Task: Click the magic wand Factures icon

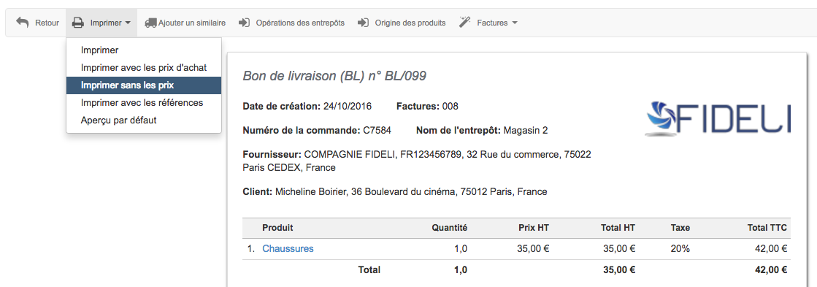Action: [x=465, y=23]
